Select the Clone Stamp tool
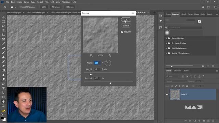The width and height of the screenshot is (219, 123). coord(3,57)
